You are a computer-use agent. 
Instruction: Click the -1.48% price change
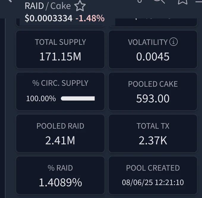point(90,18)
